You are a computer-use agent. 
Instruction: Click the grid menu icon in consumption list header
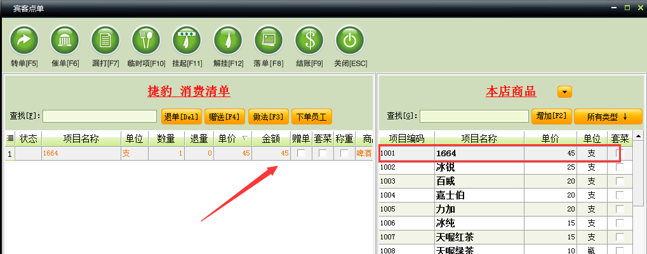(x=10, y=138)
